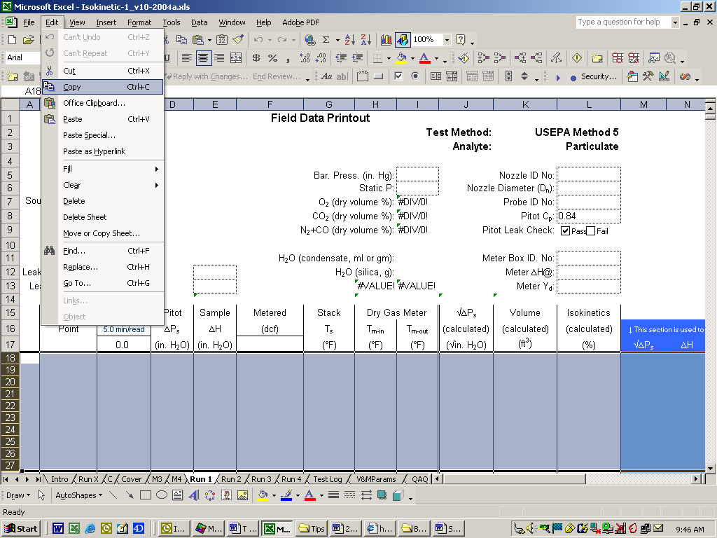Click the next sheet scroll arrow
Viewport: 717px width, 538px height.
[27, 479]
